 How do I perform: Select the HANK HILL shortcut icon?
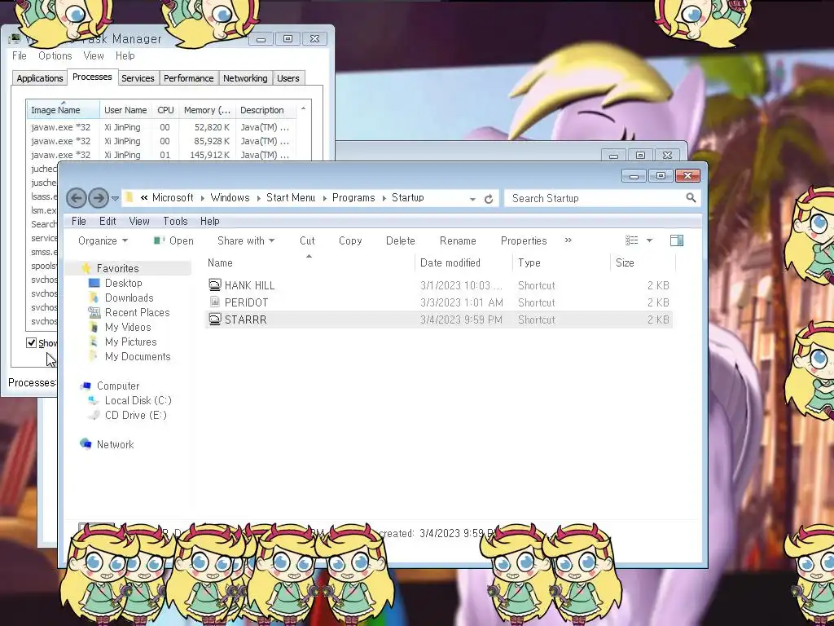tap(214, 284)
